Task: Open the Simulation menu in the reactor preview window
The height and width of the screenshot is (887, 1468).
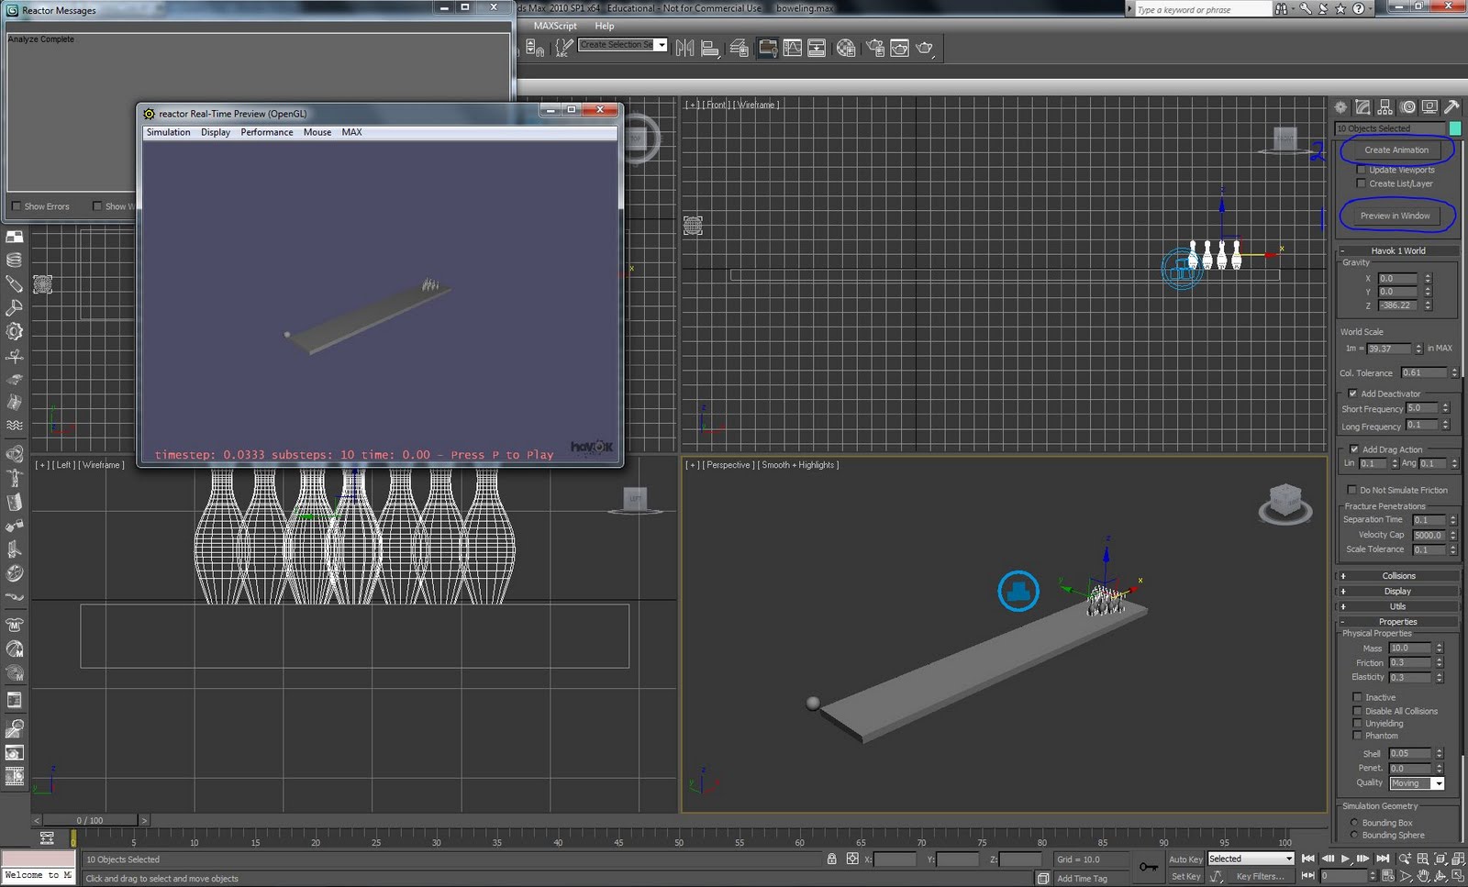Action: tap(168, 131)
